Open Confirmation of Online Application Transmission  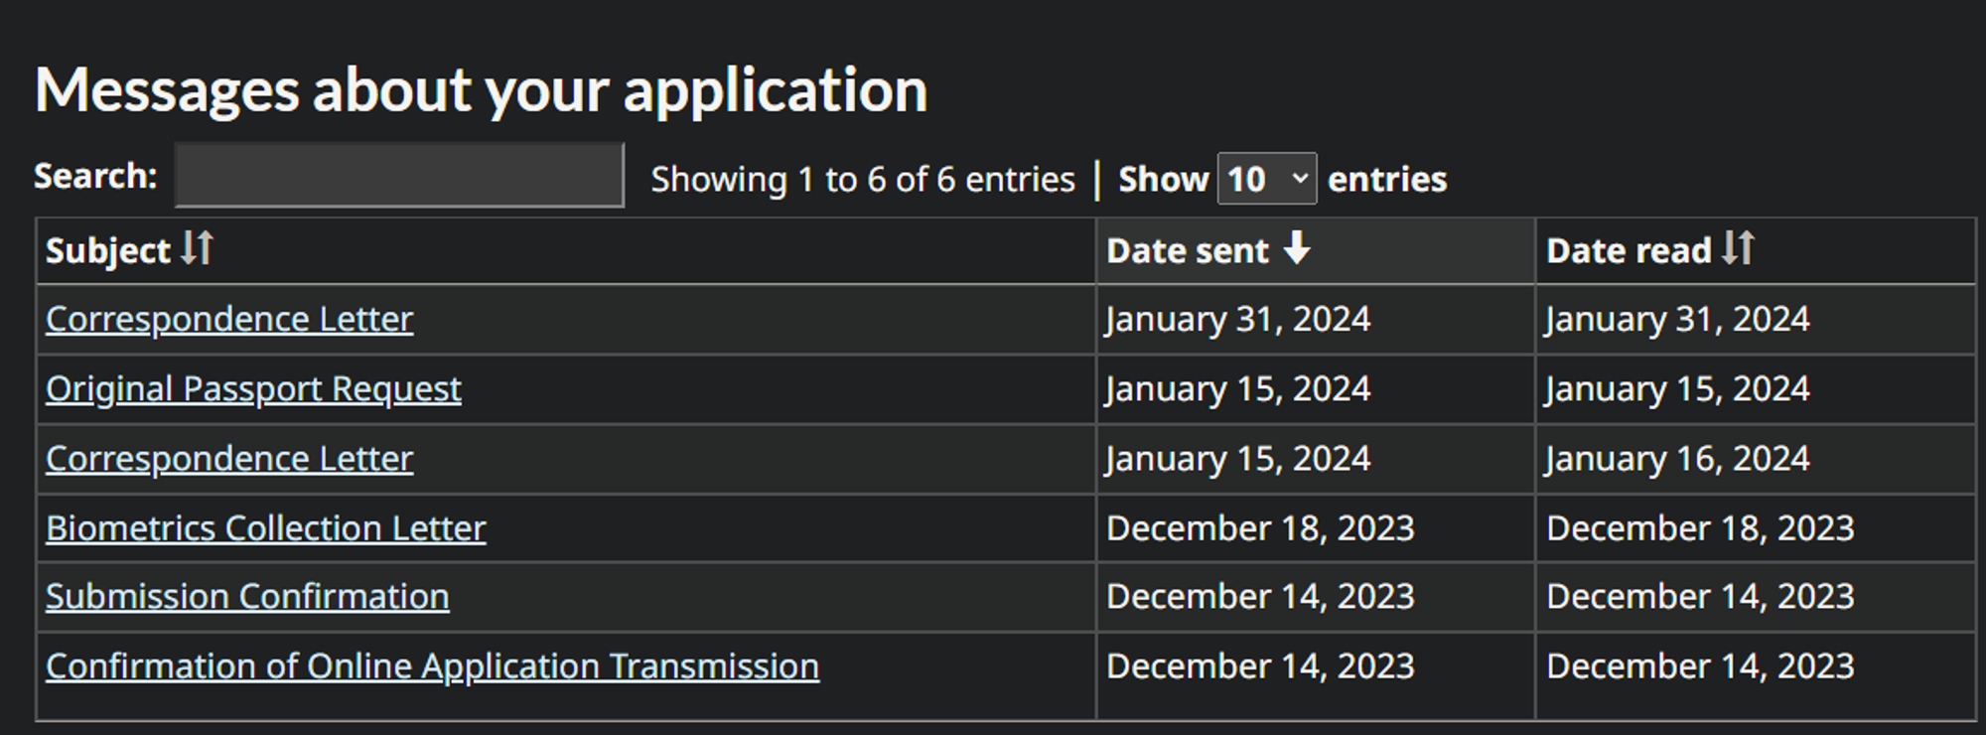pyautogui.click(x=432, y=666)
